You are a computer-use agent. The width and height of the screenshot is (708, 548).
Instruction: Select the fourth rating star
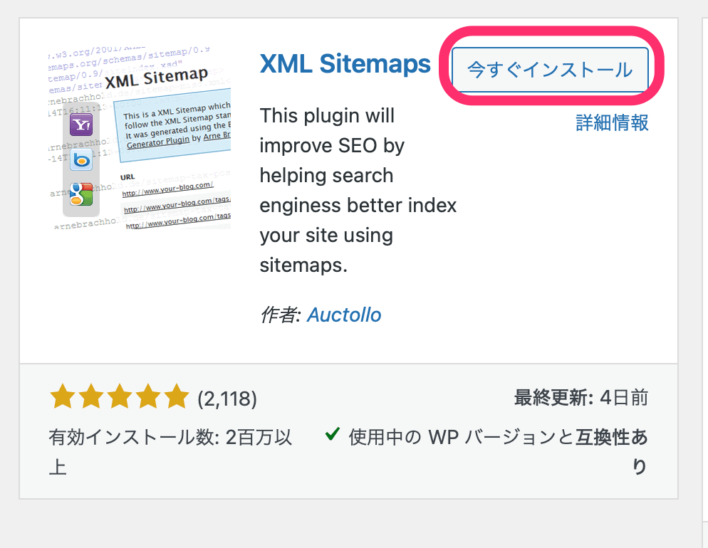(147, 396)
